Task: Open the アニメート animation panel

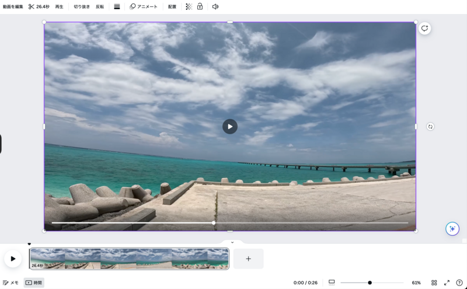Action: pos(144,6)
